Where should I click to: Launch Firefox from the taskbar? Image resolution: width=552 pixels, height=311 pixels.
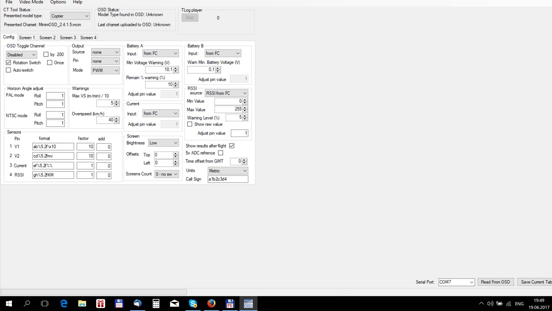pyautogui.click(x=211, y=304)
